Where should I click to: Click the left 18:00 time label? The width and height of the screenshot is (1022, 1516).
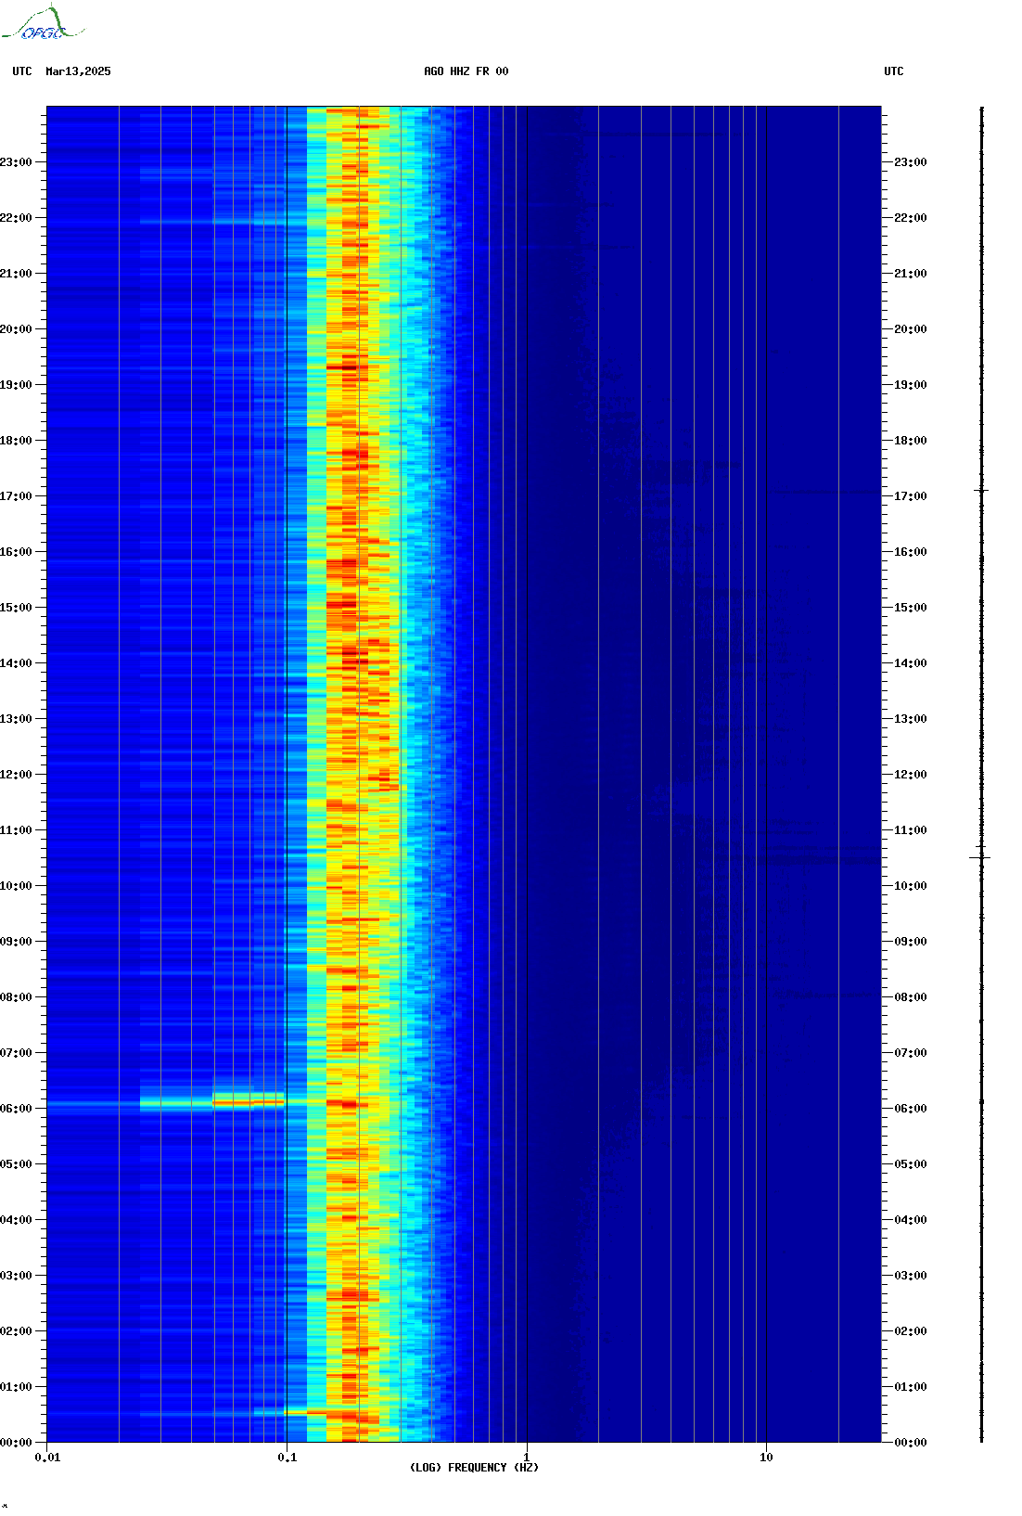point(16,441)
